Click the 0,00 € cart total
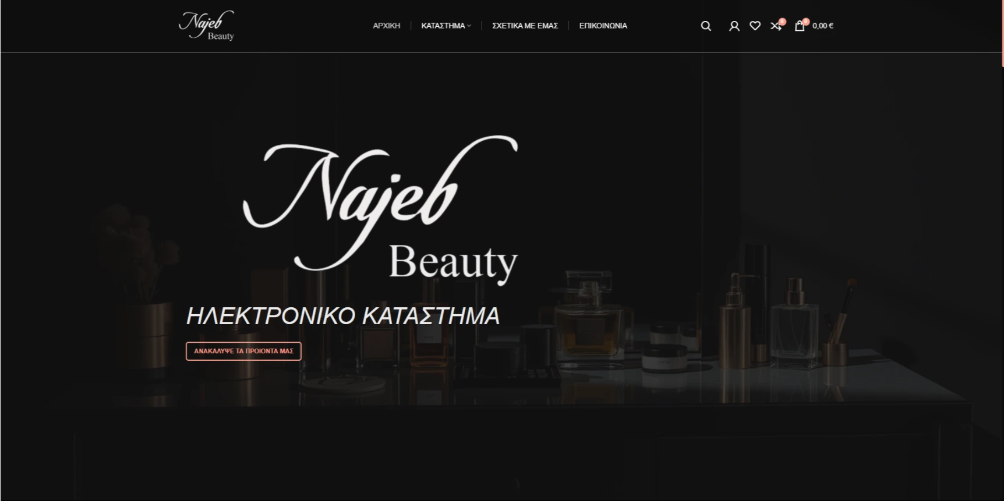 pos(823,26)
